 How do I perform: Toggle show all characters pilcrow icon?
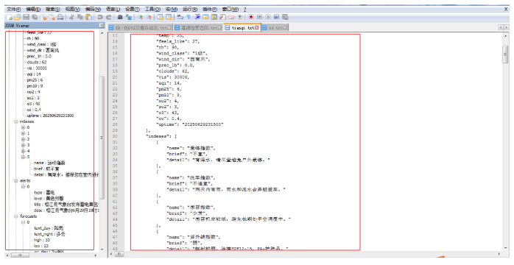(x=189, y=17)
